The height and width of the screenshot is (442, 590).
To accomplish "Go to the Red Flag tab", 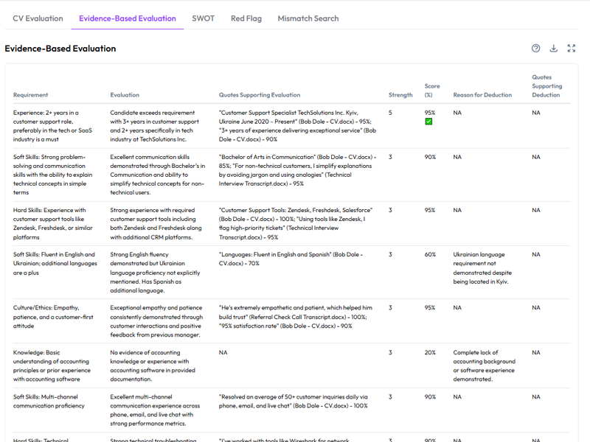I will click(246, 18).
